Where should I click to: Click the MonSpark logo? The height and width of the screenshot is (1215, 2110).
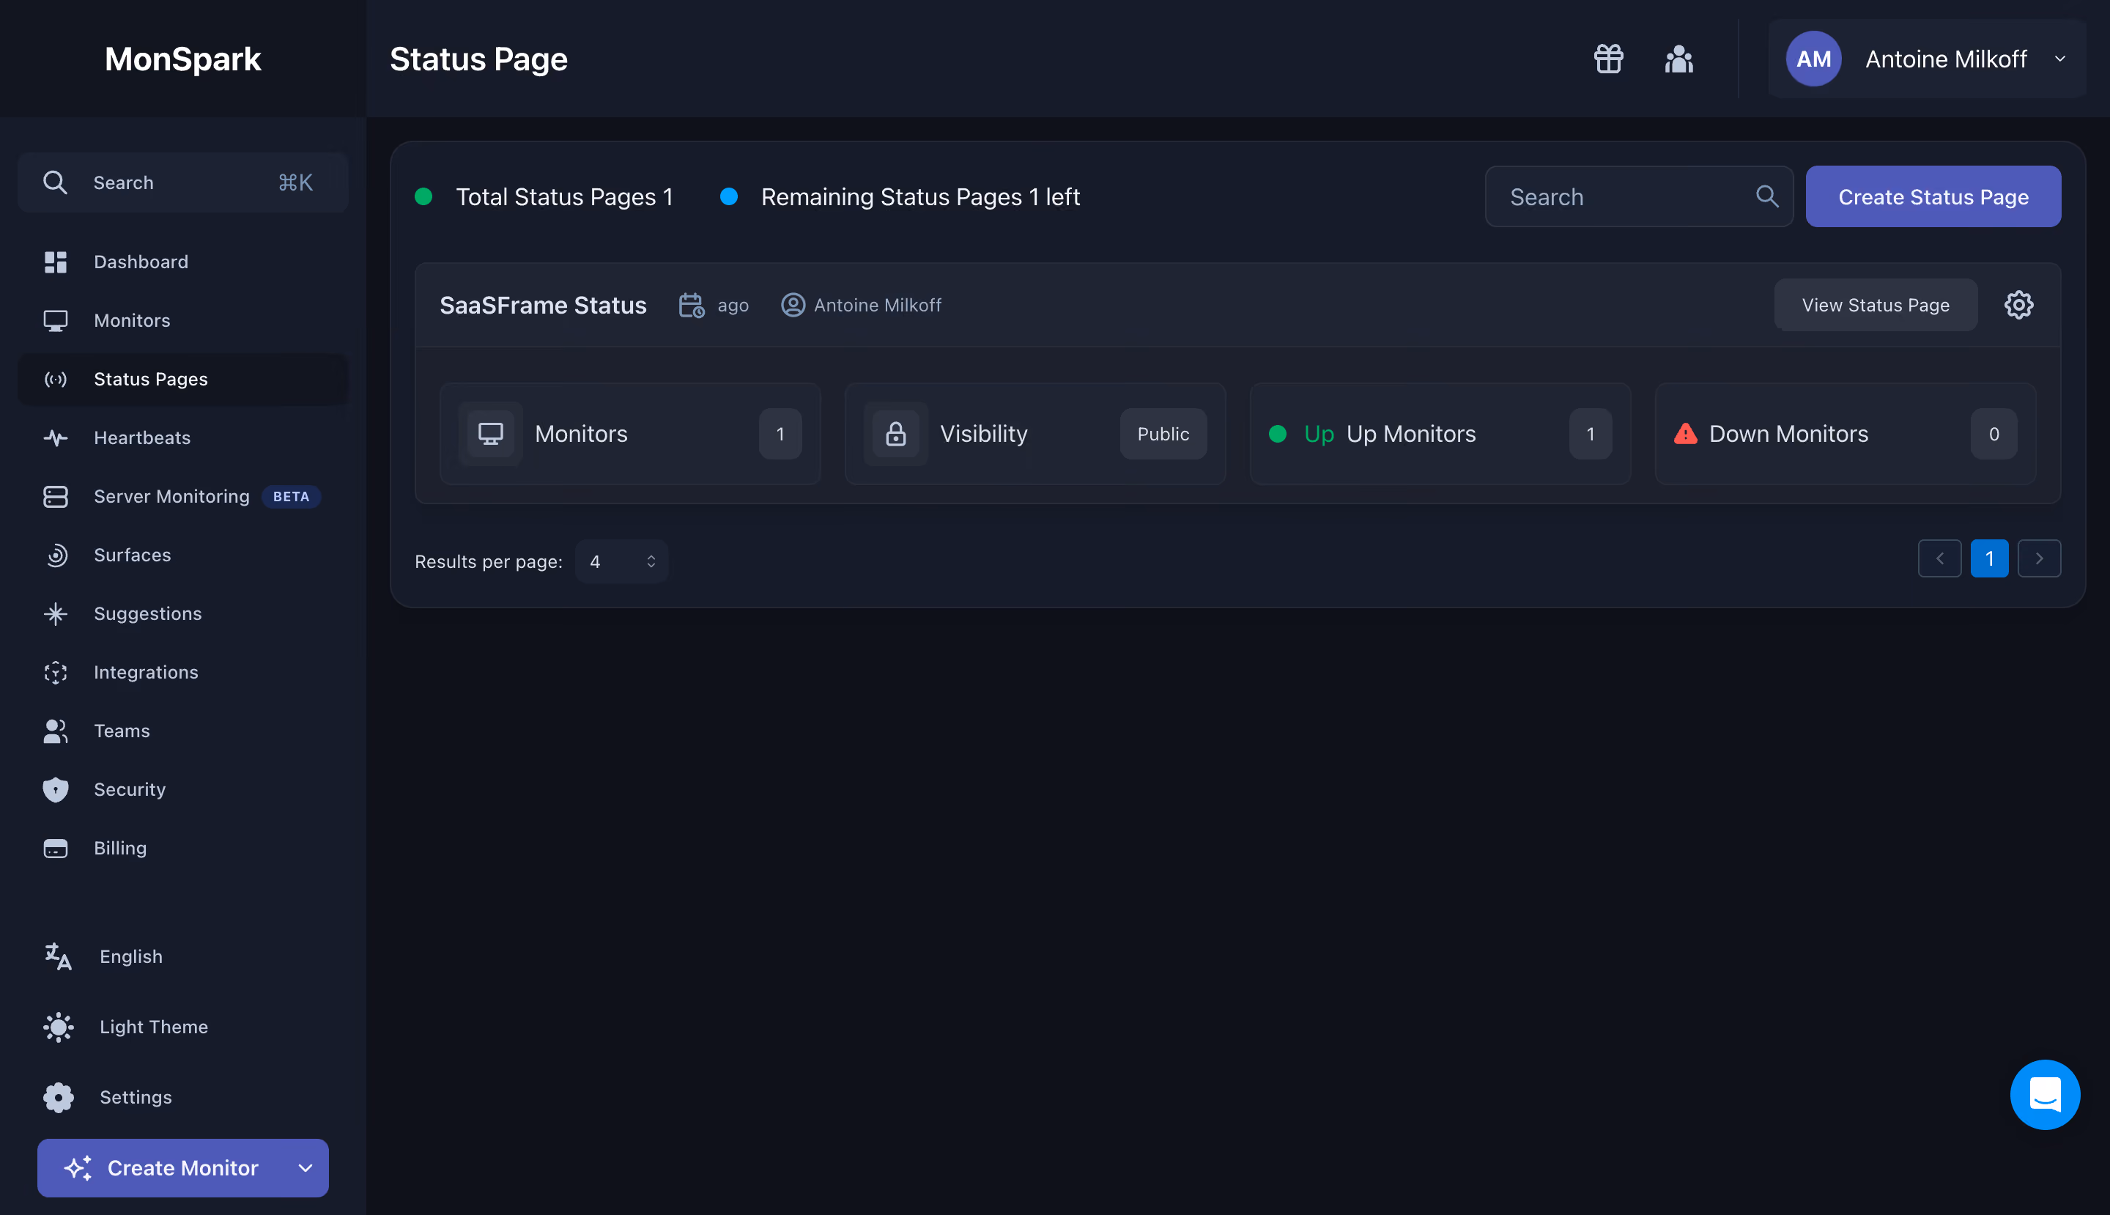[182, 59]
